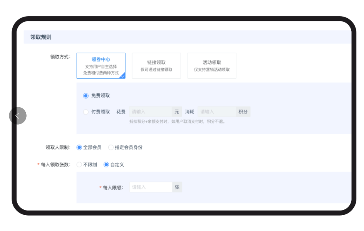Click the 元 unit suffix box
Viewport: 364px width, 231px height.
[177, 112]
